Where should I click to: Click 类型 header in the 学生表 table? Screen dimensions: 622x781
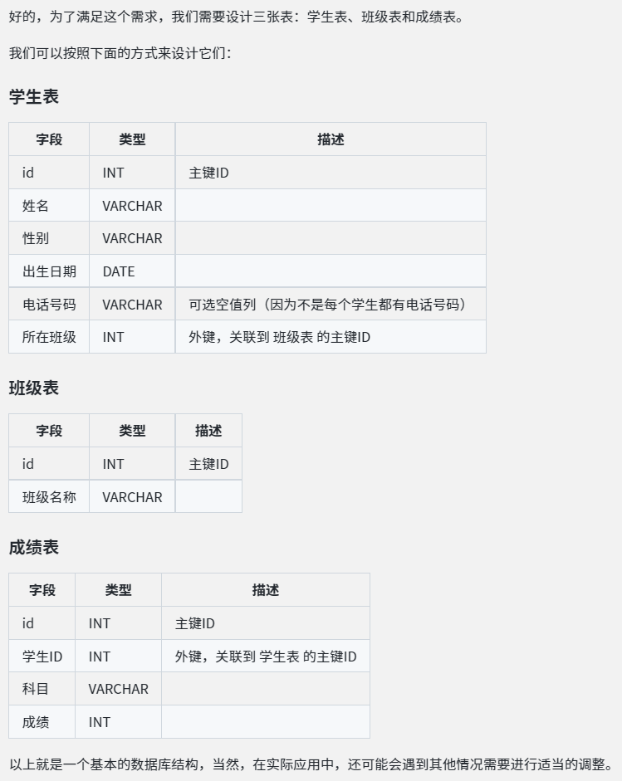[x=132, y=139]
